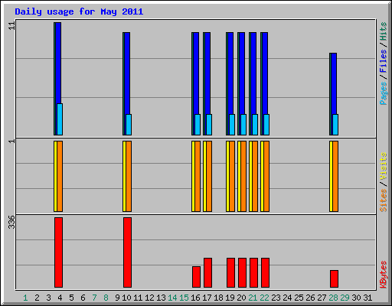Viewport: 392px width, 306px height.
Task: Select the orange Sites bar for day 16
Action: point(198,176)
